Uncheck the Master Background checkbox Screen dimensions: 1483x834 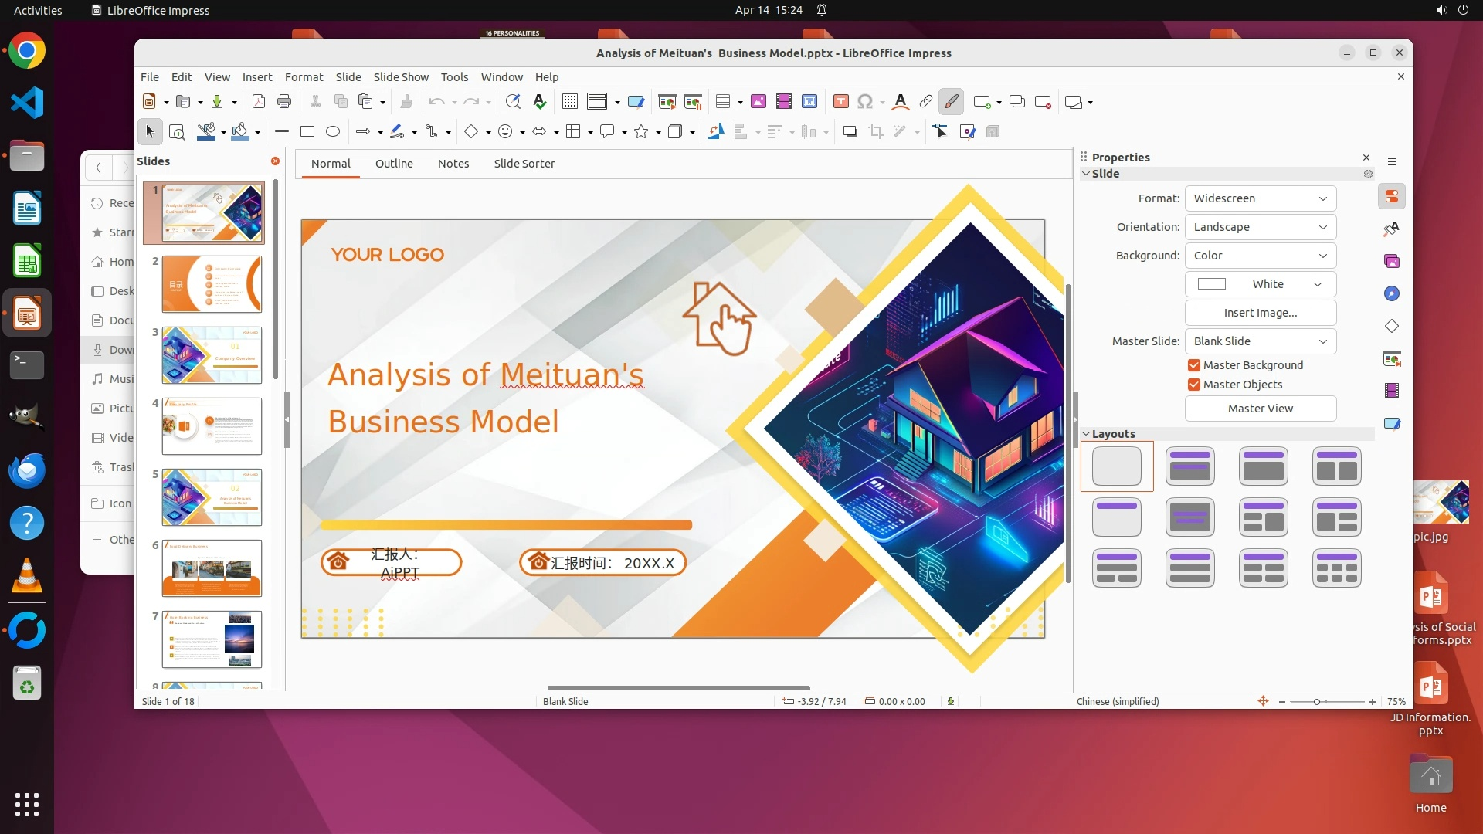1194,365
